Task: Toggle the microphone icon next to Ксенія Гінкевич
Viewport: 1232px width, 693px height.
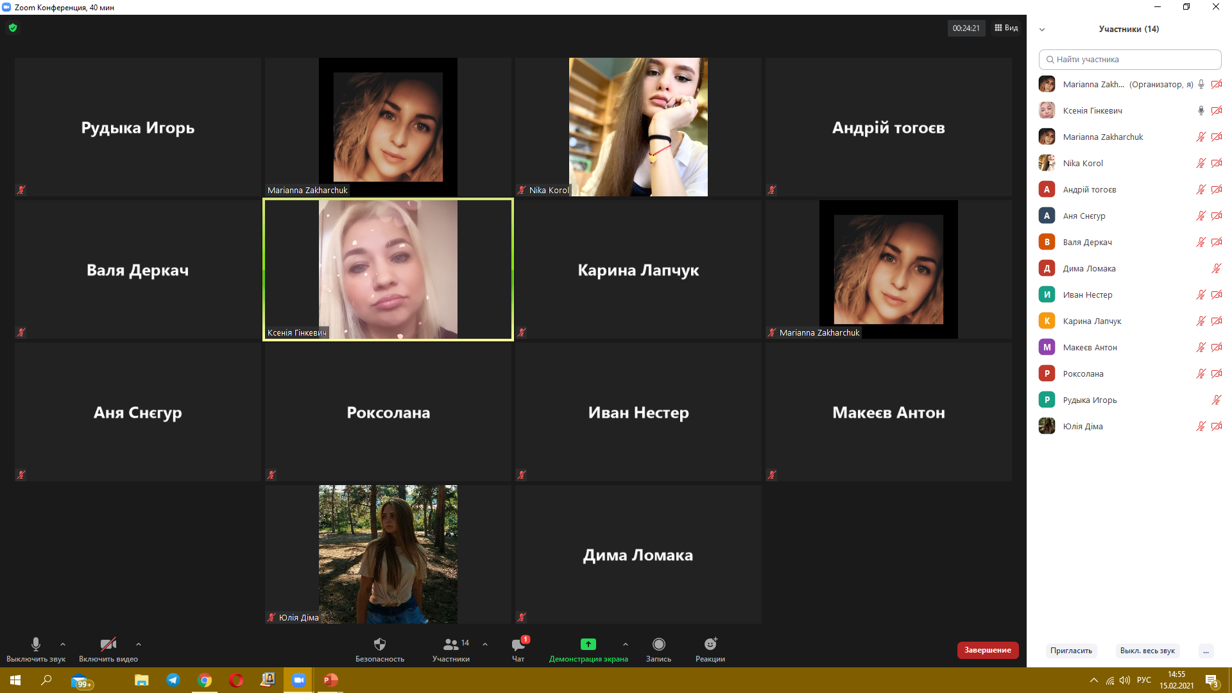Action: pos(1201,110)
